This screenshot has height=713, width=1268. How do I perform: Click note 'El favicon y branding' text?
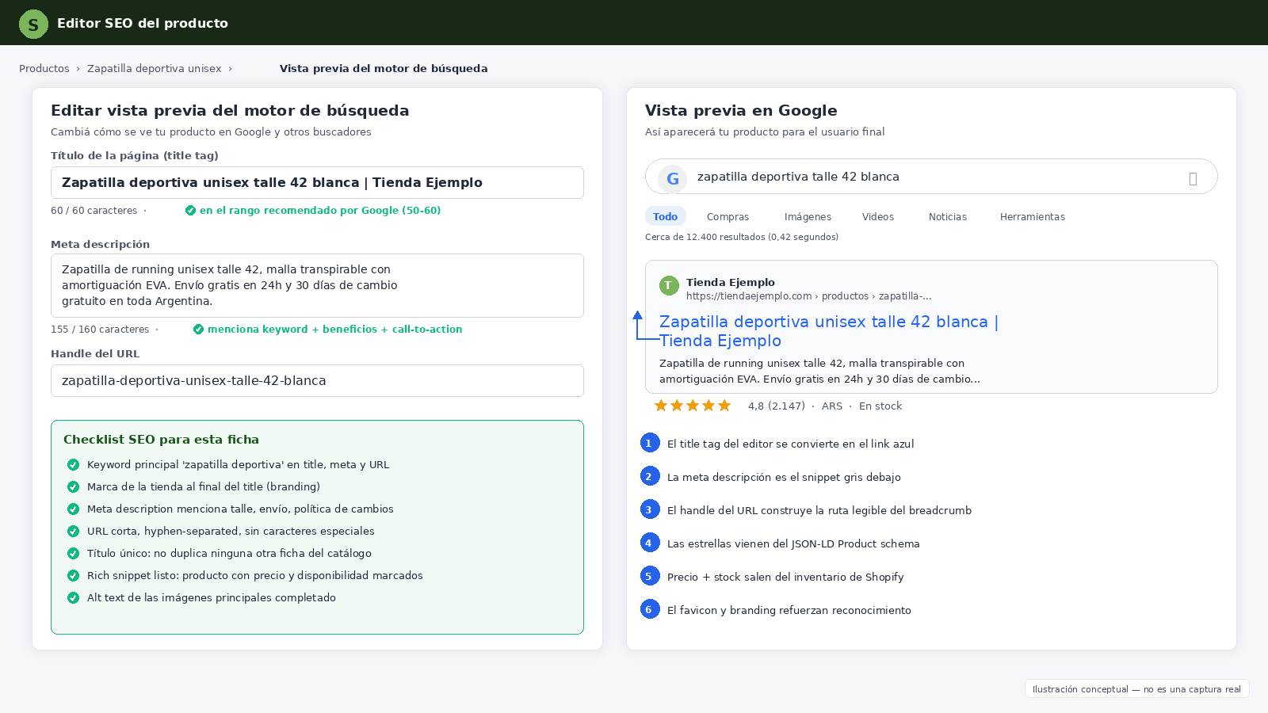[789, 610]
